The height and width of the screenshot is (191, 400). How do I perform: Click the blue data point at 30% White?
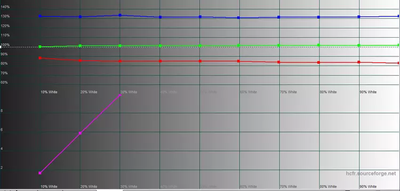click(x=120, y=15)
